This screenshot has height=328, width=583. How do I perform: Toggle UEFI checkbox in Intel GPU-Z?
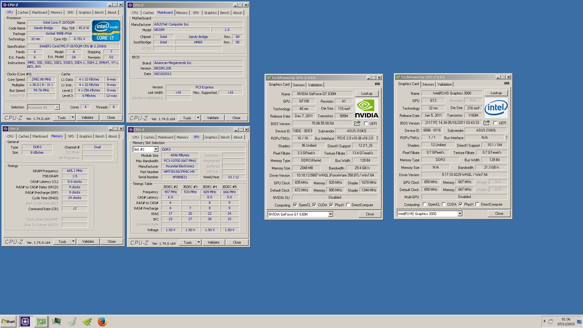point(495,123)
